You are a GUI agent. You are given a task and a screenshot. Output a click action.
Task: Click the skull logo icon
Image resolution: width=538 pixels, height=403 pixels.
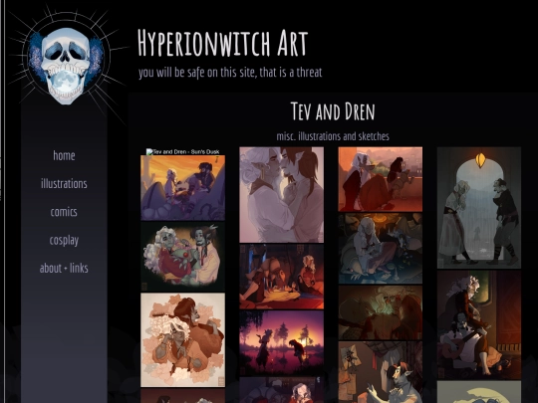(65, 65)
